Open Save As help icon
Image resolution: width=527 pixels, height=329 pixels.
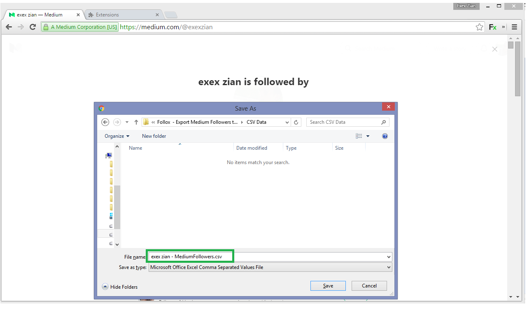(385, 136)
